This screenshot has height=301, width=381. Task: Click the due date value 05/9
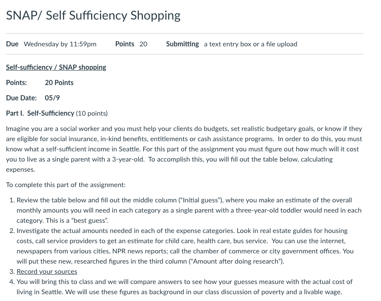point(52,98)
